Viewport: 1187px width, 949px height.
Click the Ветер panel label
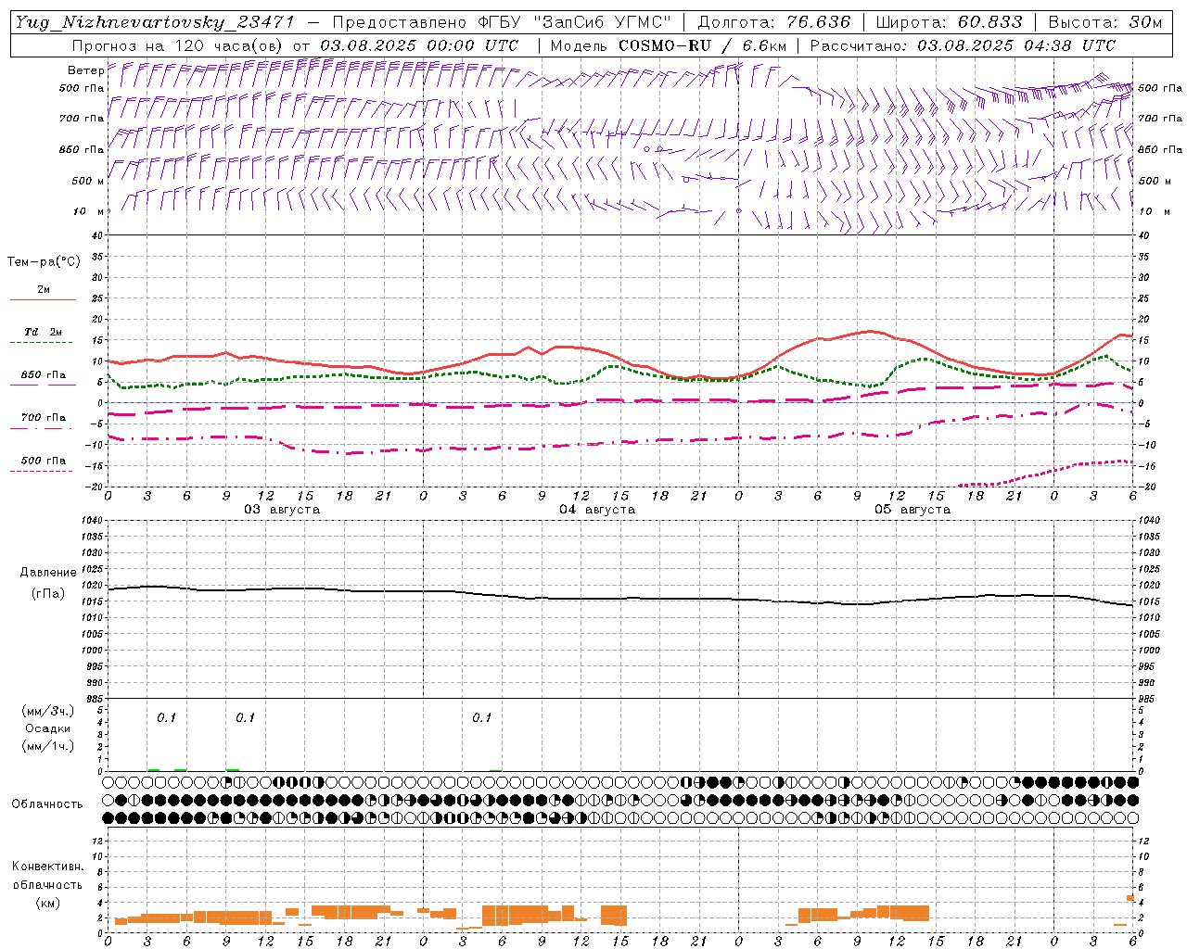point(85,70)
